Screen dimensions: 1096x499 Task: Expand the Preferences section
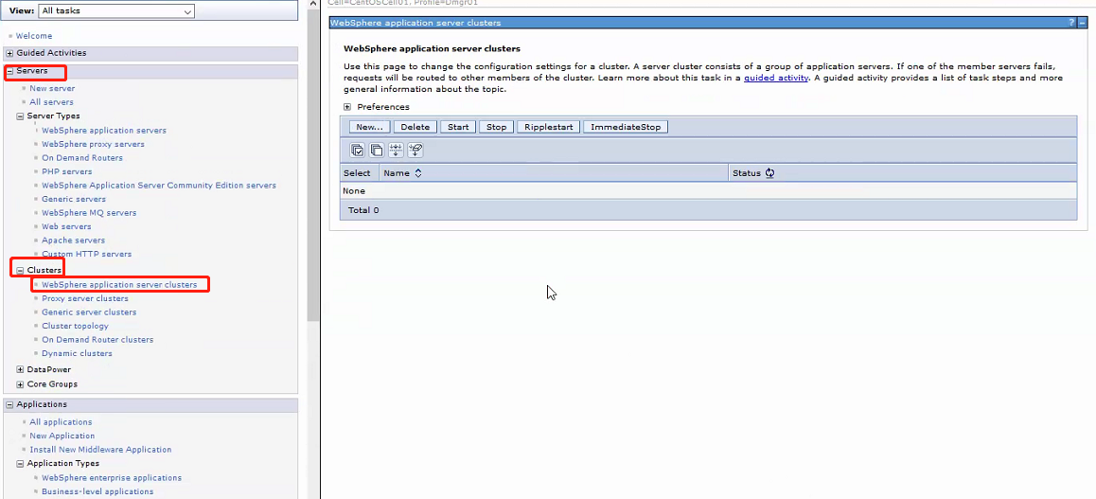pyautogui.click(x=347, y=107)
